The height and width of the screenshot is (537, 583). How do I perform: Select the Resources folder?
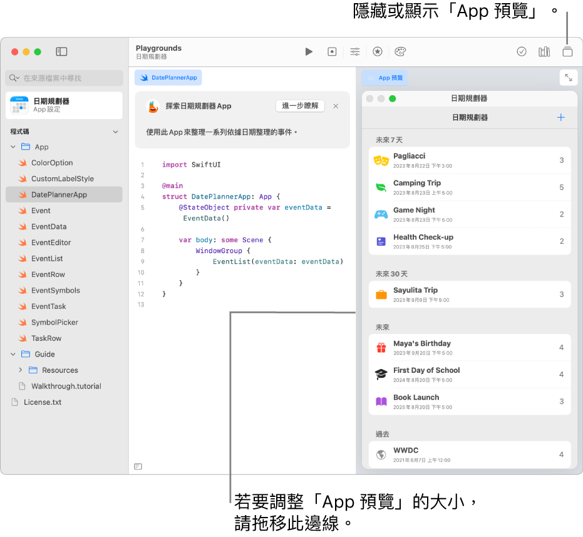64,370
